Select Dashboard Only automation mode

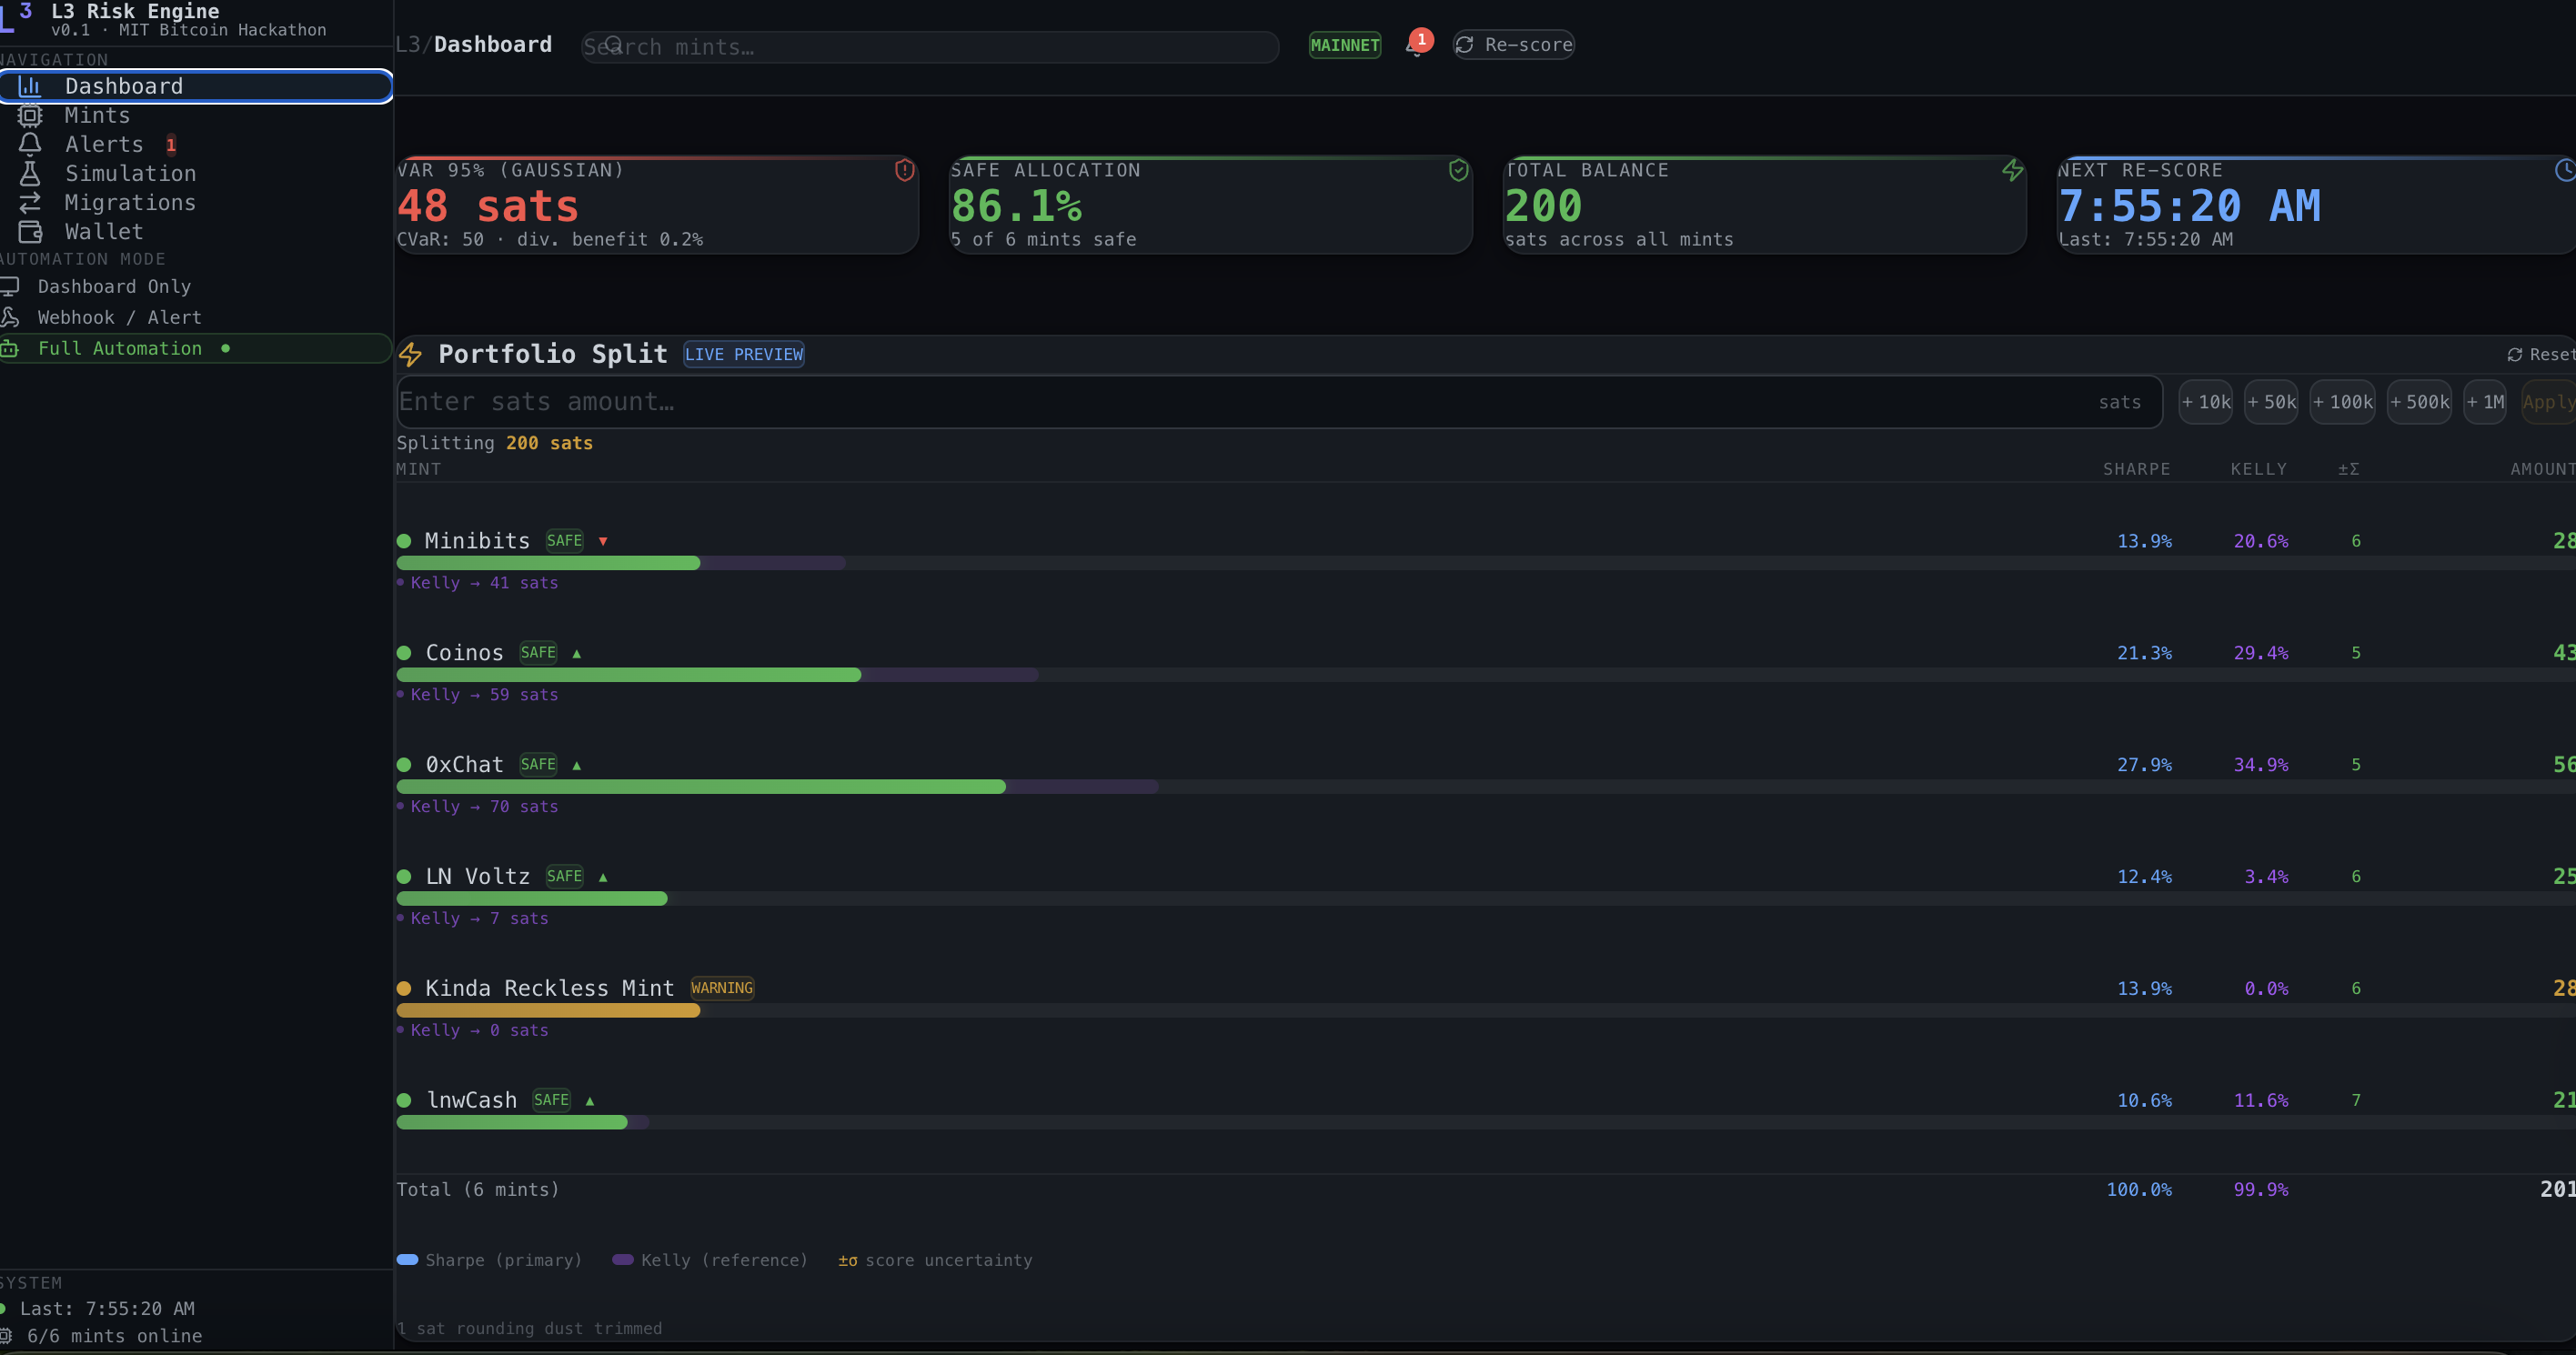point(113,286)
